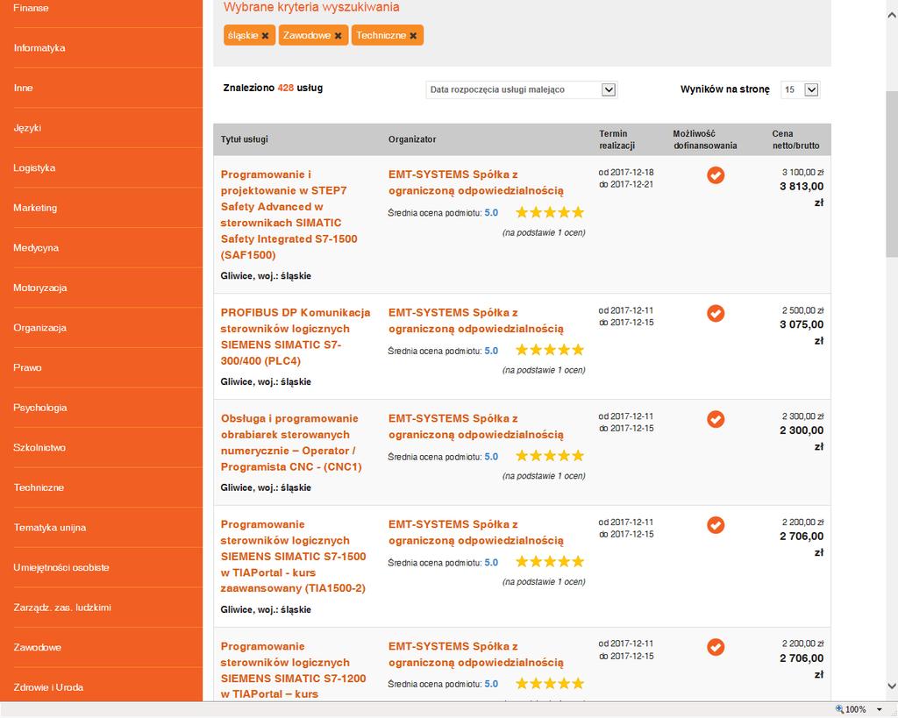Click the scrollbar down arrow
The height and width of the screenshot is (718, 898).
[x=892, y=686]
